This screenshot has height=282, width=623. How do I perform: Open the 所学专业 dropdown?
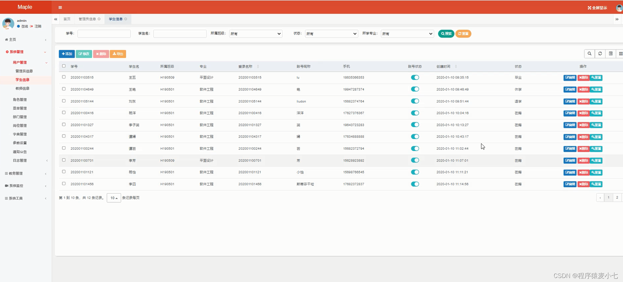[407, 34]
